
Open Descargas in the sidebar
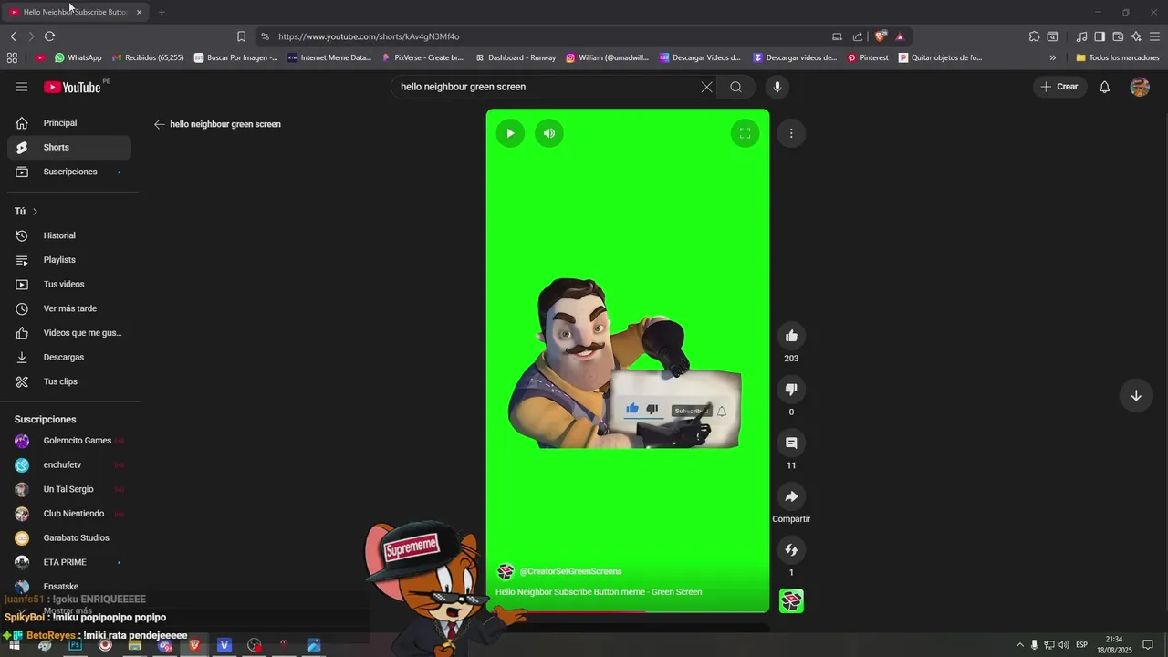(x=69, y=357)
